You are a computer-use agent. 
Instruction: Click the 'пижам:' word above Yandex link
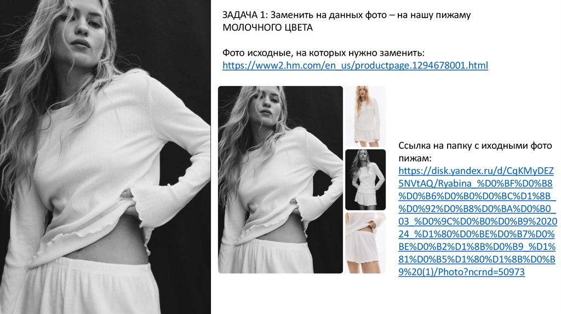[x=415, y=158]
